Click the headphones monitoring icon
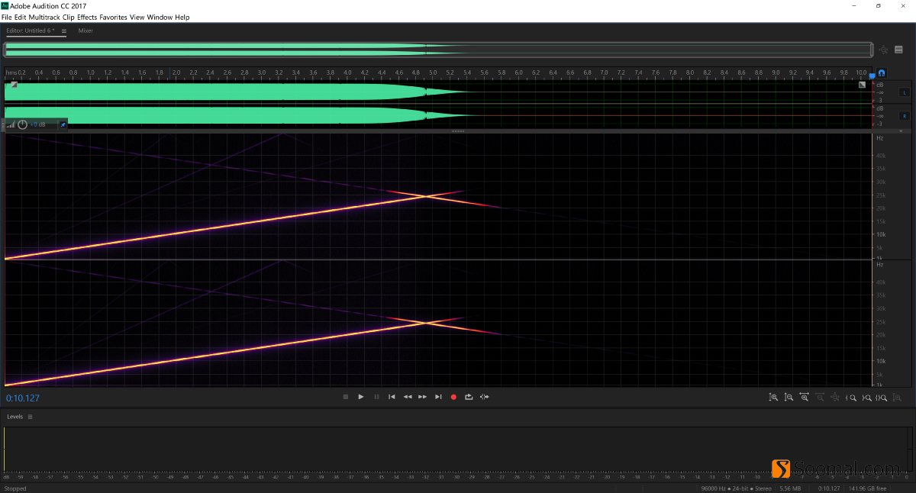This screenshot has width=916, height=493. [882, 73]
